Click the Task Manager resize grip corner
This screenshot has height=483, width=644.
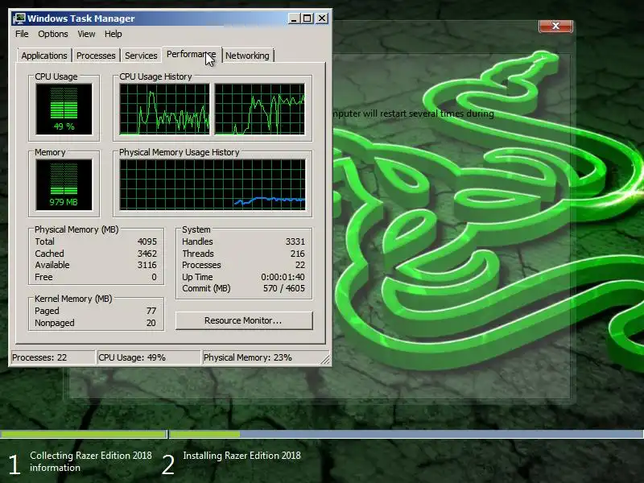[x=325, y=360]
